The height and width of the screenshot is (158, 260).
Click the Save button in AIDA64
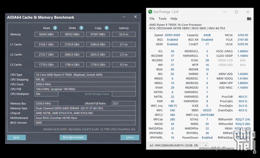coord(16,137)
